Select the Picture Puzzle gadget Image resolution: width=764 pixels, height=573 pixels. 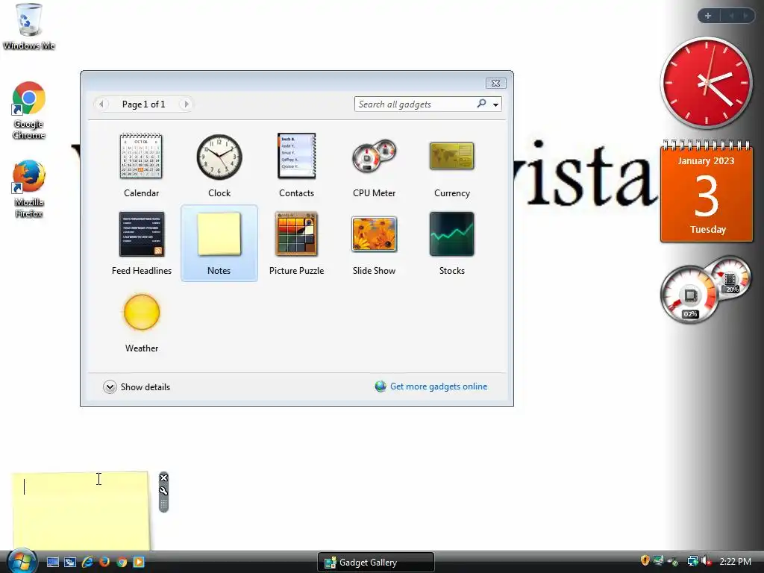296,234
